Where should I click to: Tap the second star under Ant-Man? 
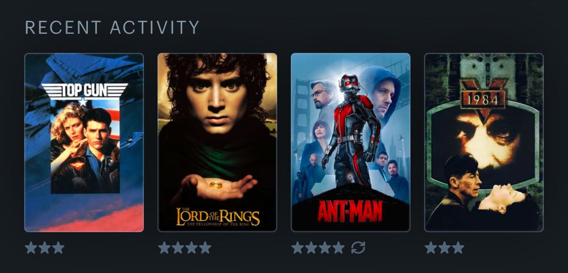click(x=311, y=248)
